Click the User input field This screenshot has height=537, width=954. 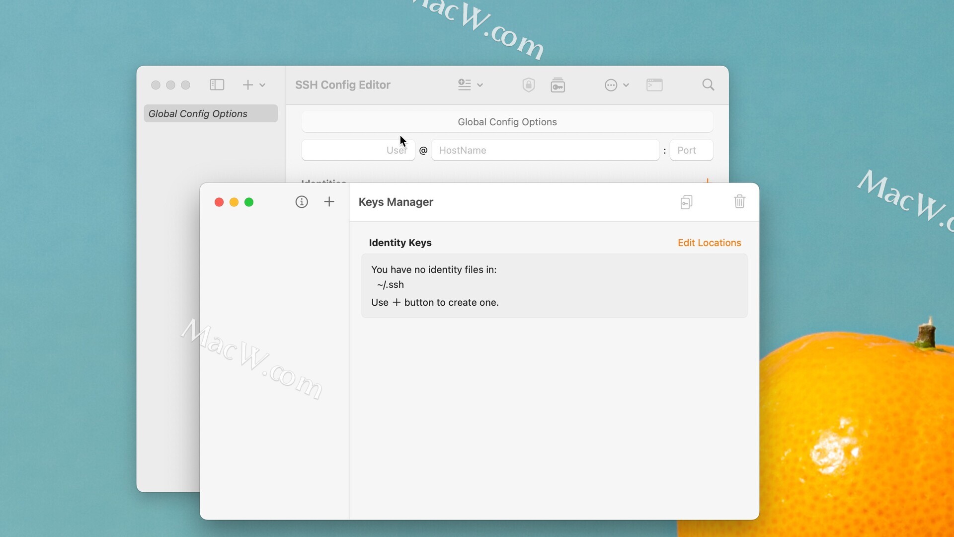click(x=358, y=150)
